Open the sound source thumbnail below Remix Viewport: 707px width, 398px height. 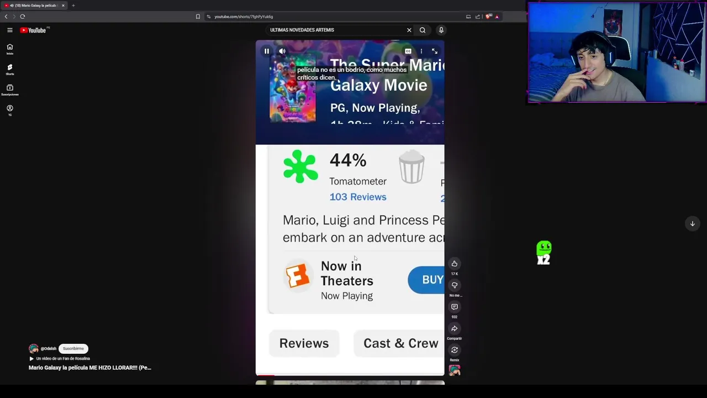point(455,371)
